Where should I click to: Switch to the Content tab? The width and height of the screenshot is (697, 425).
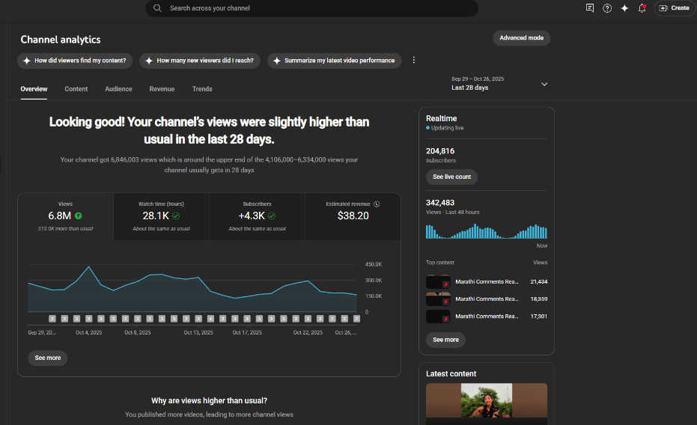point(76,89)
